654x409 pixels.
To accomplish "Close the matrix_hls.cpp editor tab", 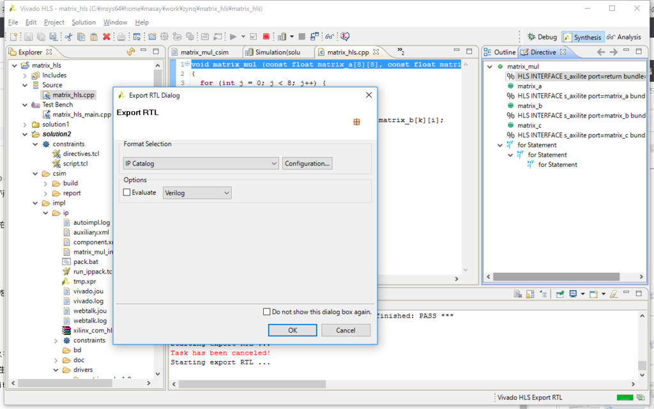I will coord(376,52).
